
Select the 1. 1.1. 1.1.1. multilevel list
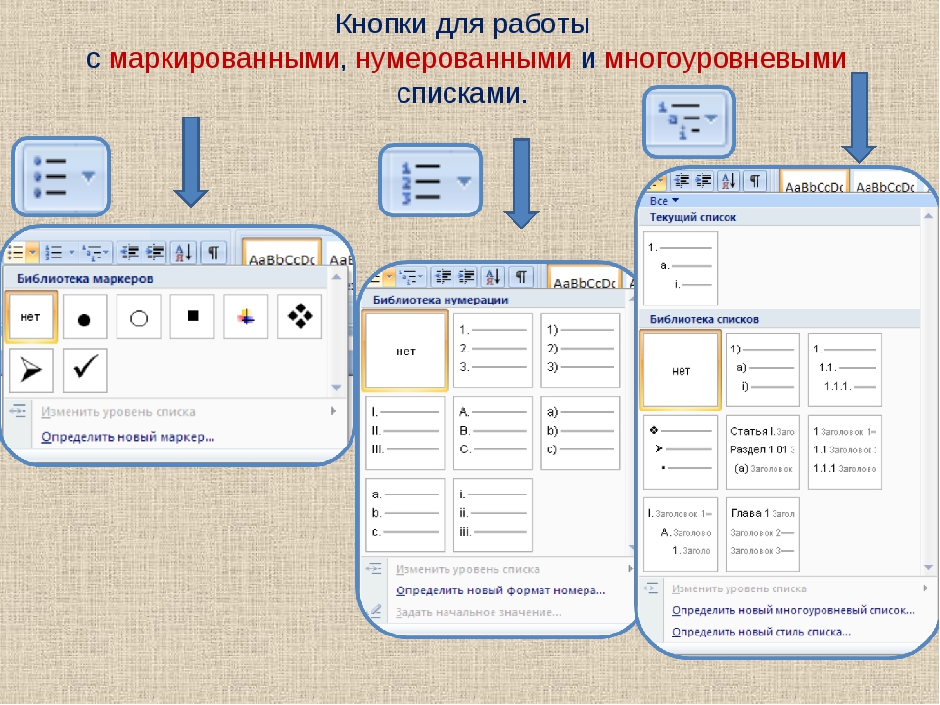click(844, 370)
